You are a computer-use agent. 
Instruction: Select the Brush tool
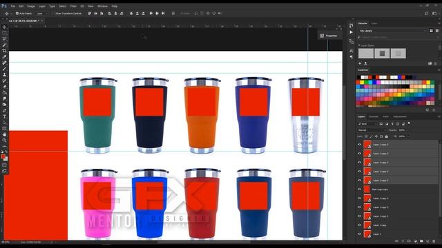pos(4,69)
